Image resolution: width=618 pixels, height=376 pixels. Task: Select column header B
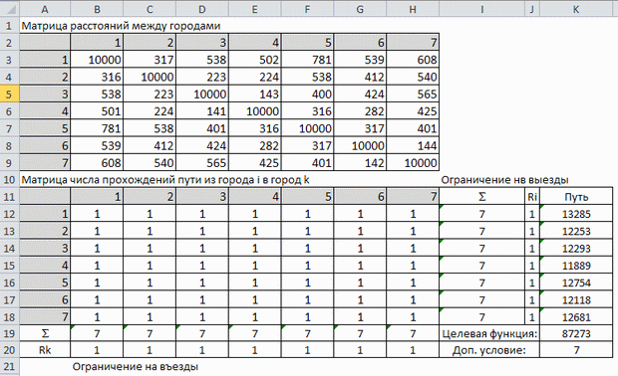(97, 9)
